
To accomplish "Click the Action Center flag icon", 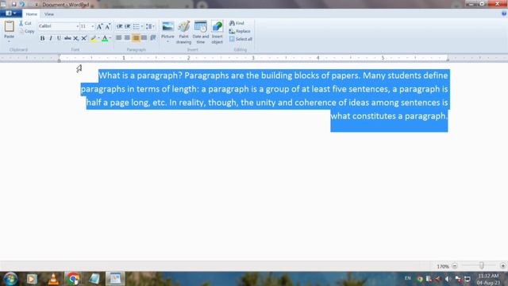I will [458, 279].
